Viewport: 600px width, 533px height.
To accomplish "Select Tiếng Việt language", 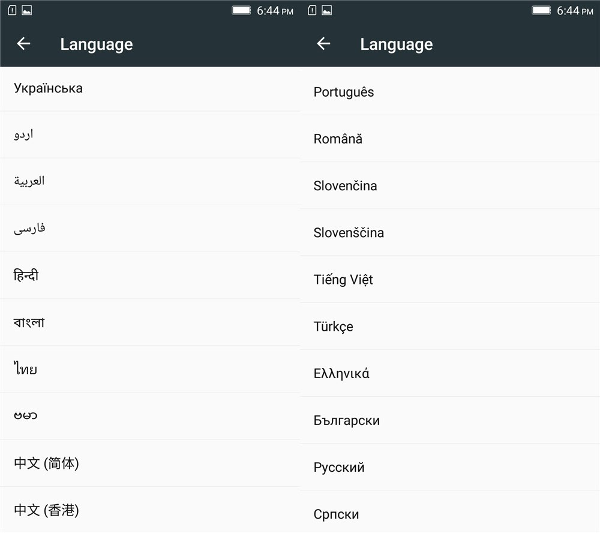I will (x=450, y=279).
